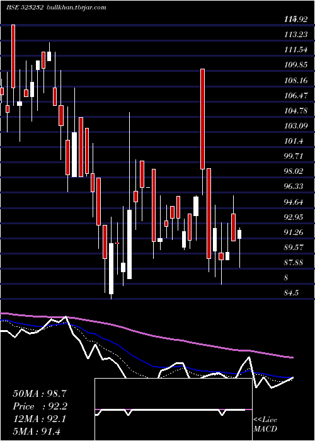315x441 pixels.
Task: Click the <<Live MACD label
Action: tap(265, 425)
